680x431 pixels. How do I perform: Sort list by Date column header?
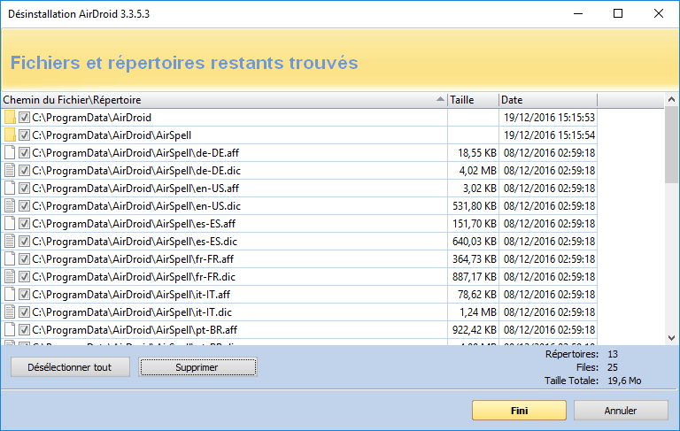point(548,100)
